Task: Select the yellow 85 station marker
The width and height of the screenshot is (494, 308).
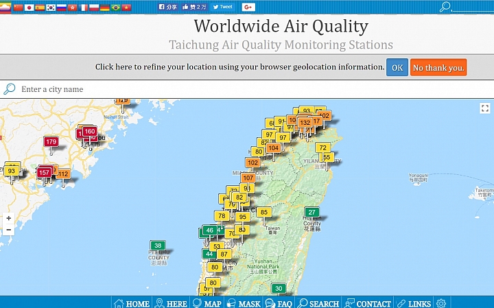Action: click(264, 212)
